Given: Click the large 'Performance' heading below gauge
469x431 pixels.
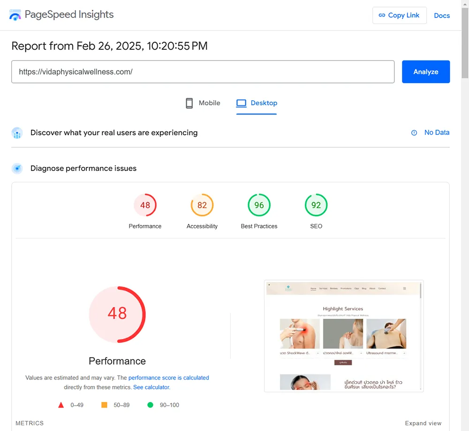Looking at the screenshot, I should (117, 361).
